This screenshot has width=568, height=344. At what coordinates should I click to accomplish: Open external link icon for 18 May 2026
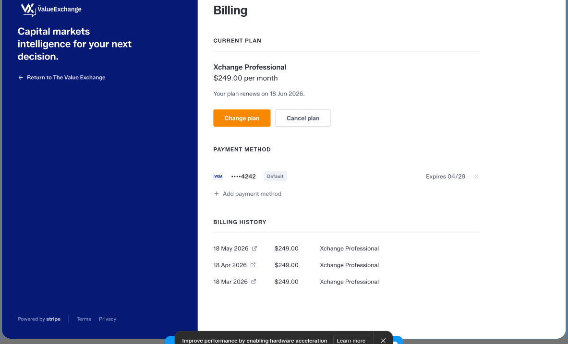click(x=254, y=249)
